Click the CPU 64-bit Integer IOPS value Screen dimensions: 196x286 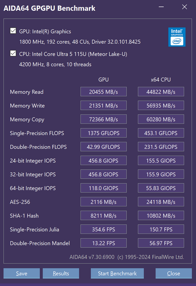coord(161,188)
